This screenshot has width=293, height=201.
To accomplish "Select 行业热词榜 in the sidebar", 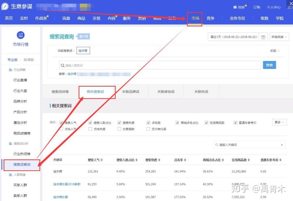I will click(22, 154).
